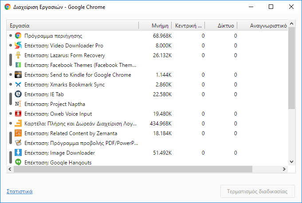Select the Επέκταση: IE Tab row
Image resolution: width=302 pixels, height=203 pixels.
click(x=147, y=94)
